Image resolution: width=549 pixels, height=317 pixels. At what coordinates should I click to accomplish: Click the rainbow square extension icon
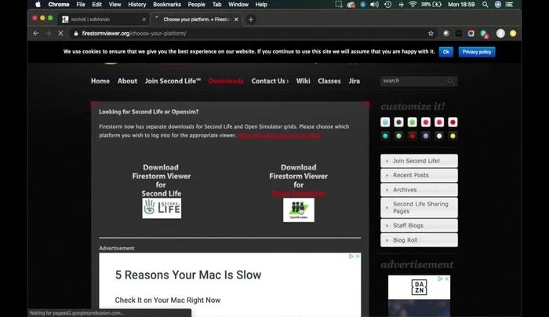[471, 33]
